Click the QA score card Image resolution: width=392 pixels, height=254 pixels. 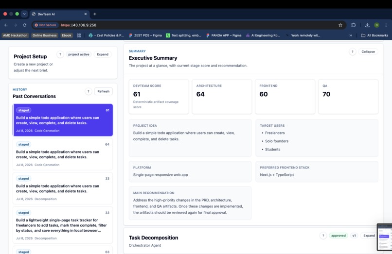(x=348, y=97)
